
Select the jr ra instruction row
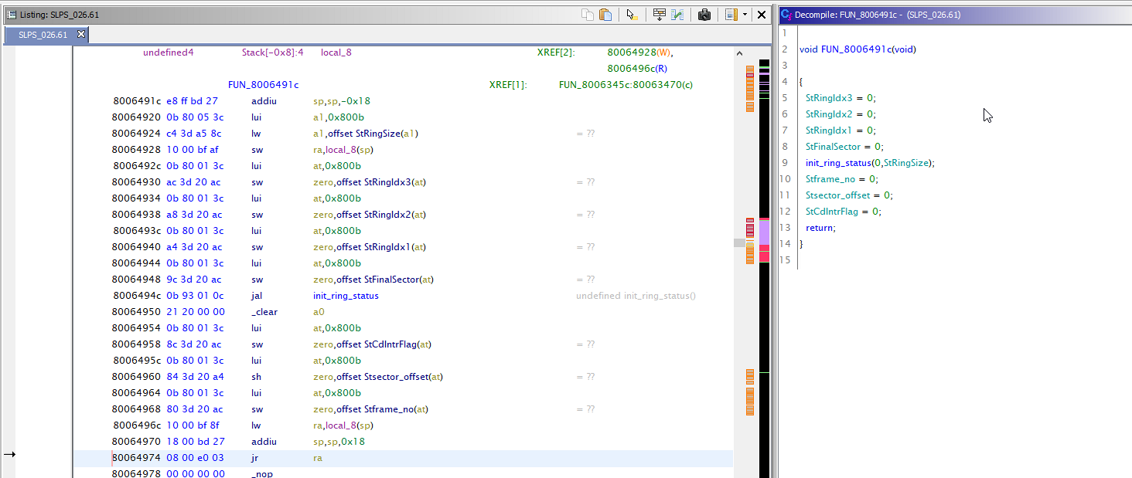tap(403, 458)
